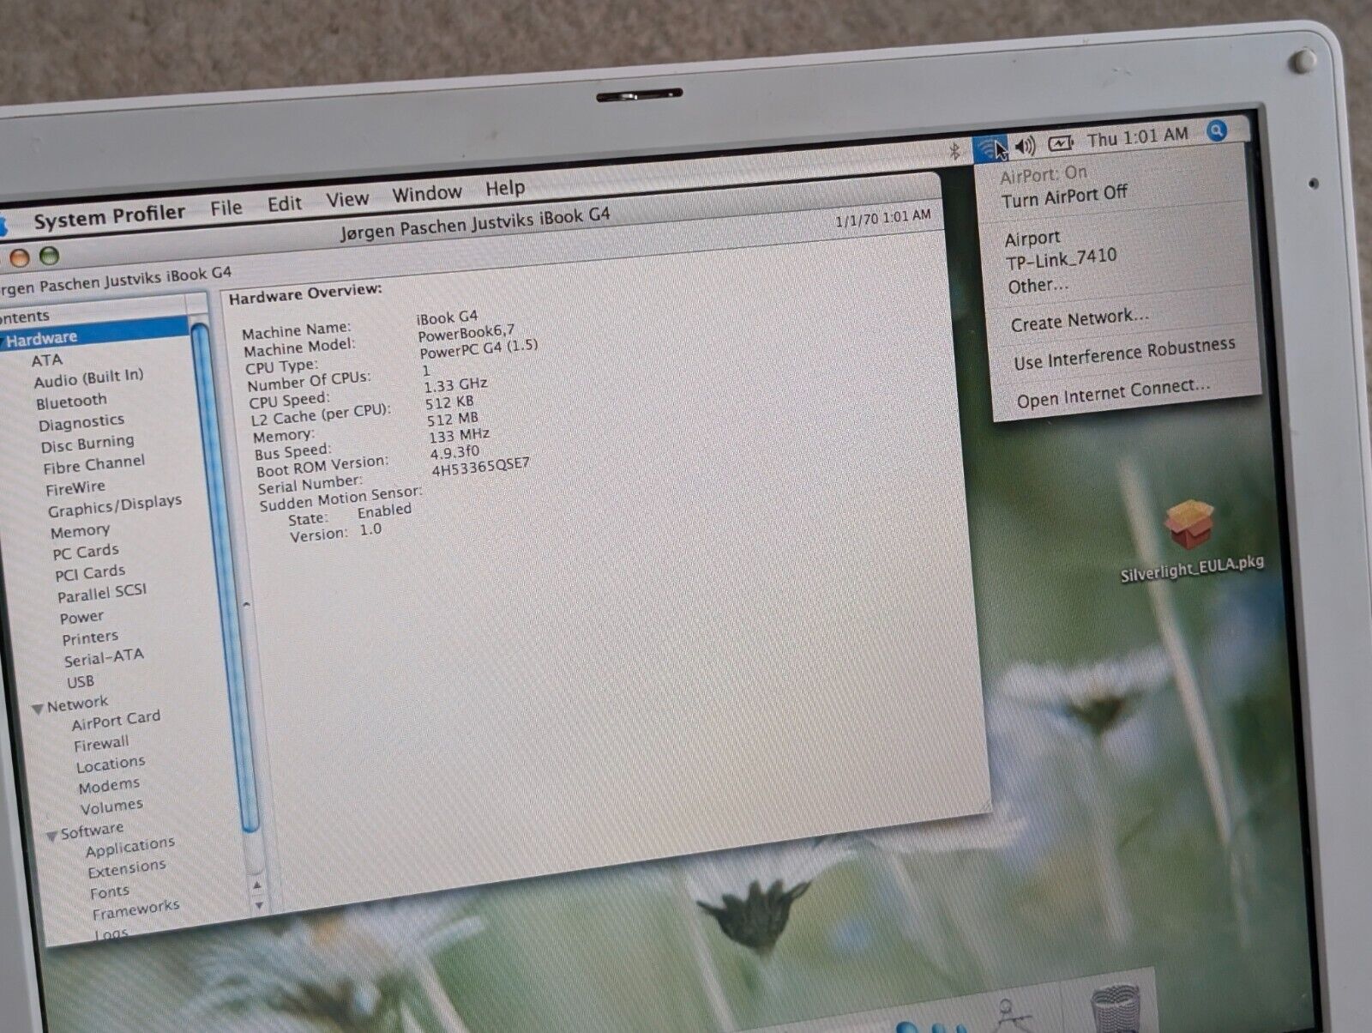Click the Bluetooth icon in menu bar
This screenshot has height=1033, width=1372.
tap(954, 153)
